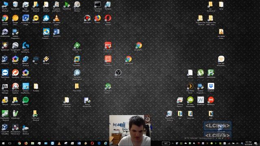Click the Windows Start button

click(3, 143)
